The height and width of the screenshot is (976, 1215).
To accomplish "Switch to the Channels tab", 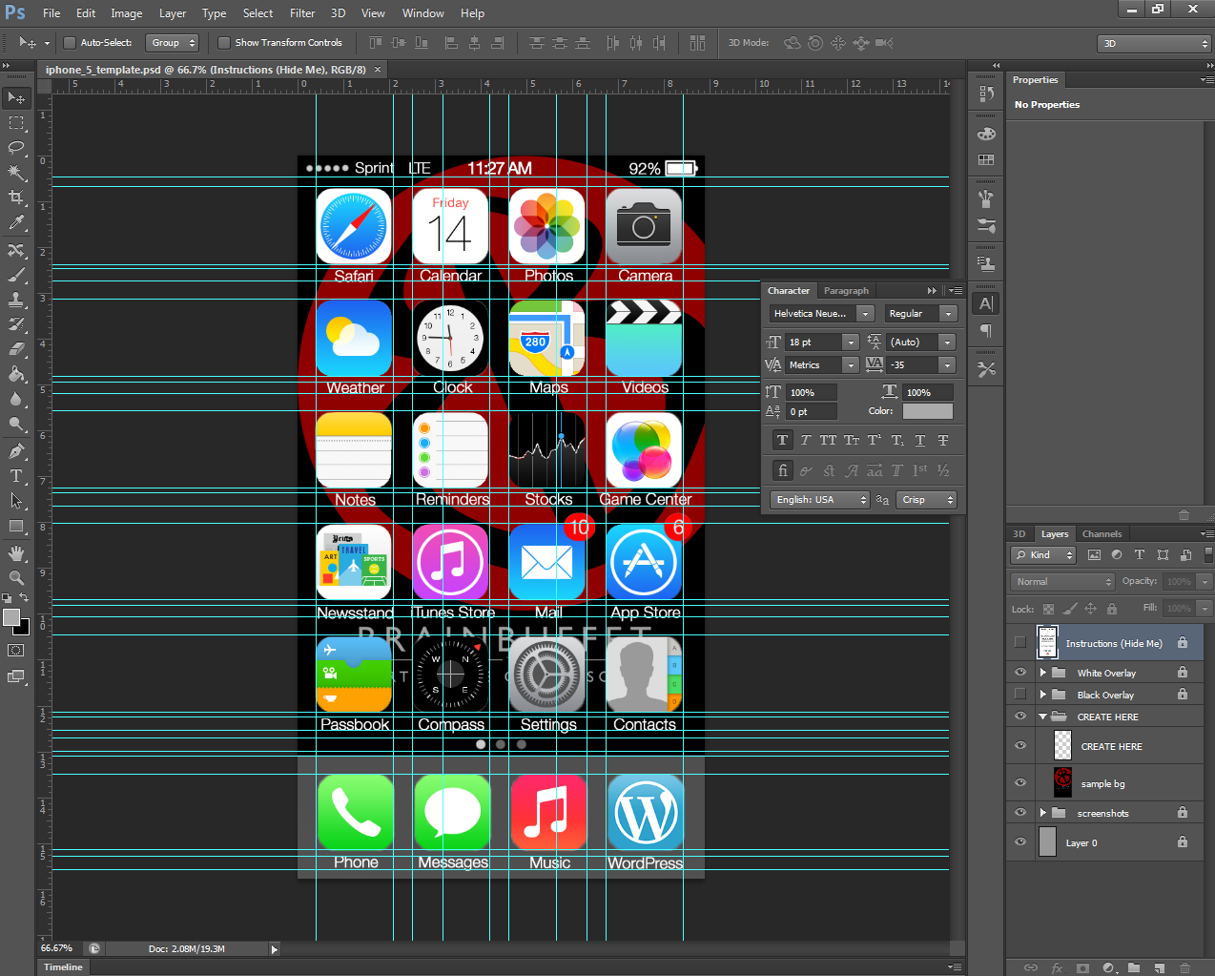I will pyautogui.click(x=1102, y=533).
